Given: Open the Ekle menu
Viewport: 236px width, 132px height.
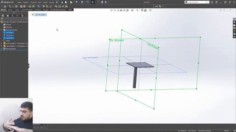Looking at the screenshot, I should click(40, 3).
